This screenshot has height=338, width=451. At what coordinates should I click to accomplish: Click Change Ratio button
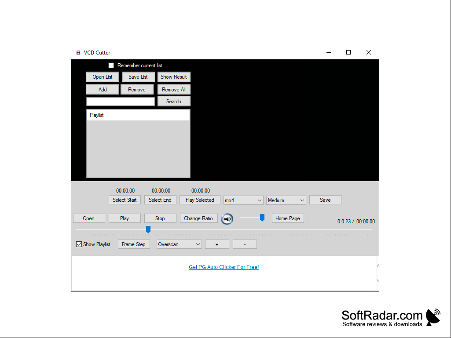pos(198,218)
